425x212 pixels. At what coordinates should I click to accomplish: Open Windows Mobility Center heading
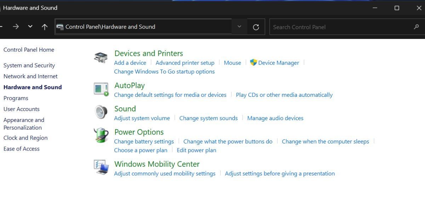pyautogui.click(x=157, y=164)
